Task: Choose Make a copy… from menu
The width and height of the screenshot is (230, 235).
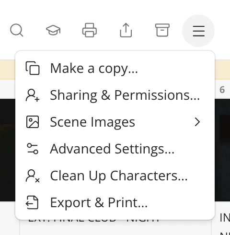Action: point(115,68)
